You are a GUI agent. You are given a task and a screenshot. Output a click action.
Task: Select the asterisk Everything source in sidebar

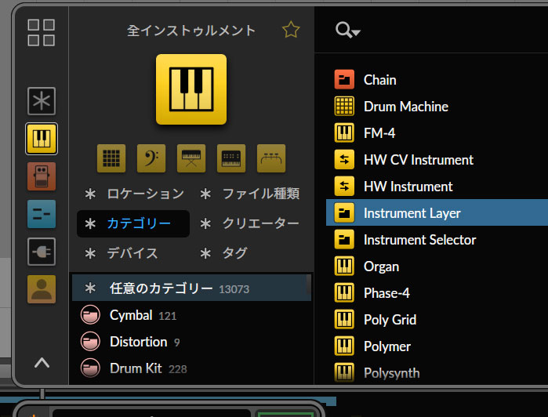coord(42,101)
